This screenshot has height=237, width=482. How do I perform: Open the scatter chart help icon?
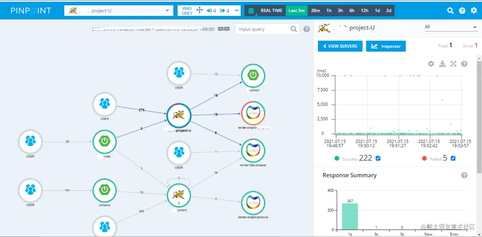point(464,64)
